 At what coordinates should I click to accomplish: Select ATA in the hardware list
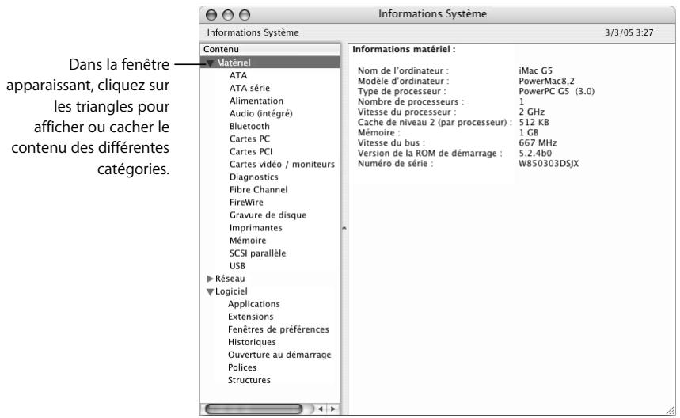click(x=238, y=75)
